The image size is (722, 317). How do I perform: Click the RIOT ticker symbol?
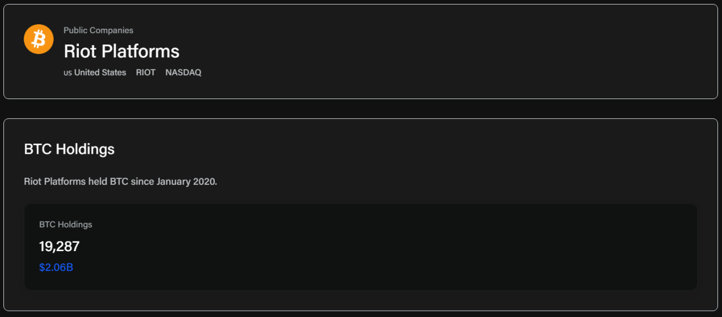click(x=146, y=73)
